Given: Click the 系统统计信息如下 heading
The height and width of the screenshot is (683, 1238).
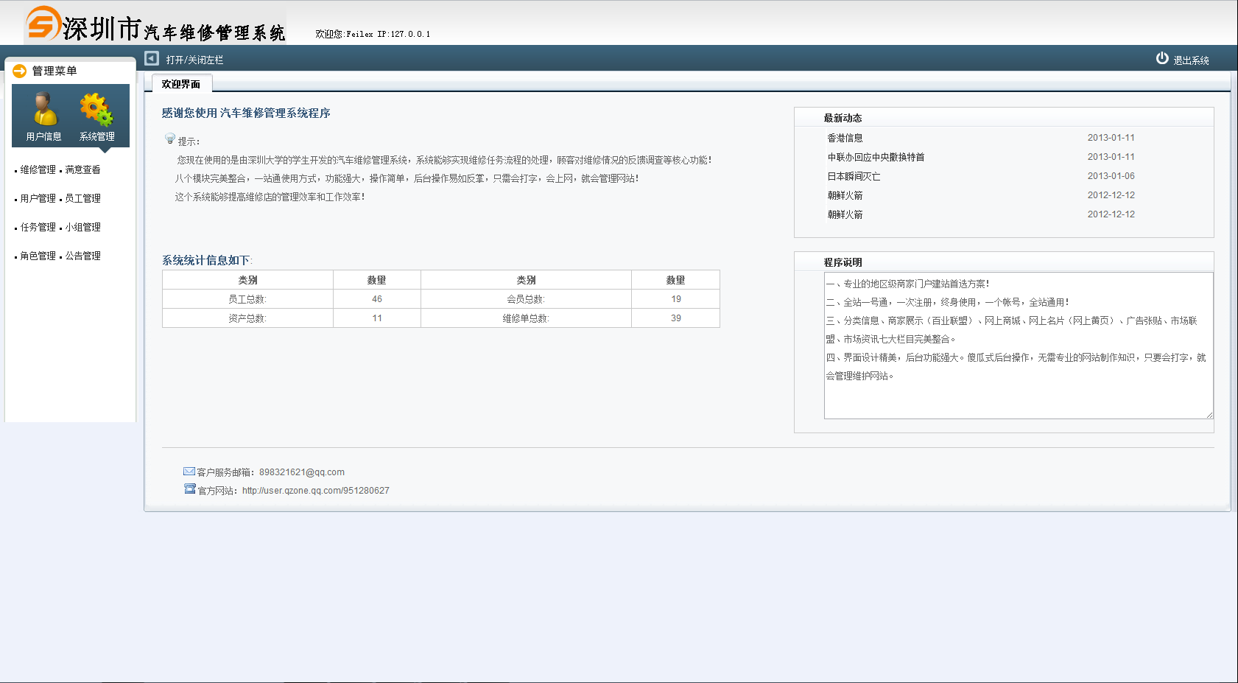Looking at the screenshot, I should pos(207,260).
